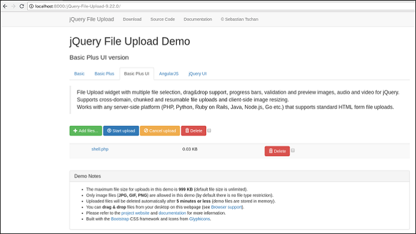
Task: Visit the Bootstrap link
Action: [120, 219]
